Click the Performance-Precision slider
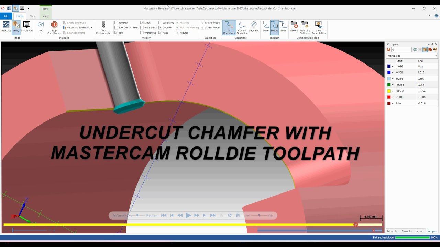The width and height of the screenshot is (440, 247). [x=137, y=215]
